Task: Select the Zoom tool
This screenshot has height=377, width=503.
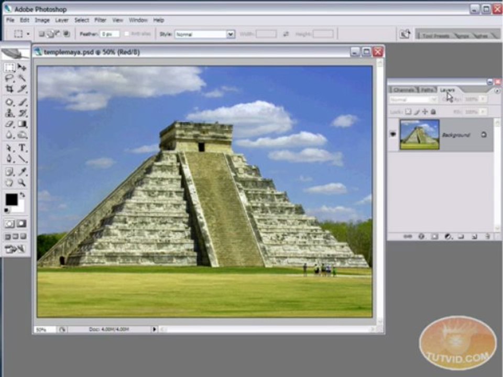Action: click(22, 183)
